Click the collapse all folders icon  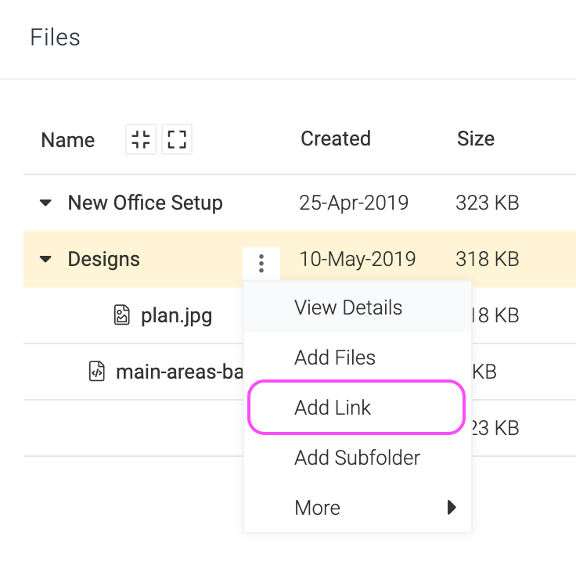point(141,139)
